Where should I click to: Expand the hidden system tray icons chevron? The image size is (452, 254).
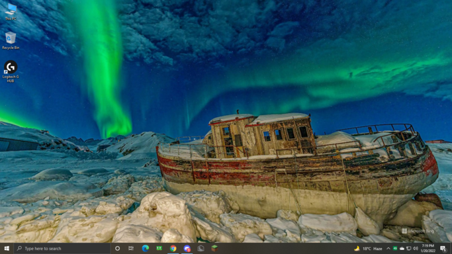pyautogui.click(x=388, y=249)
